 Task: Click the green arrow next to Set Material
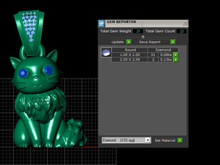[180, 140]
